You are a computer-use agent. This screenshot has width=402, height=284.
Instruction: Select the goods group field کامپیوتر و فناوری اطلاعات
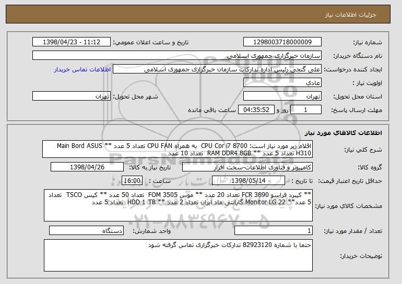pyautogui.click(x=247, y=167)
